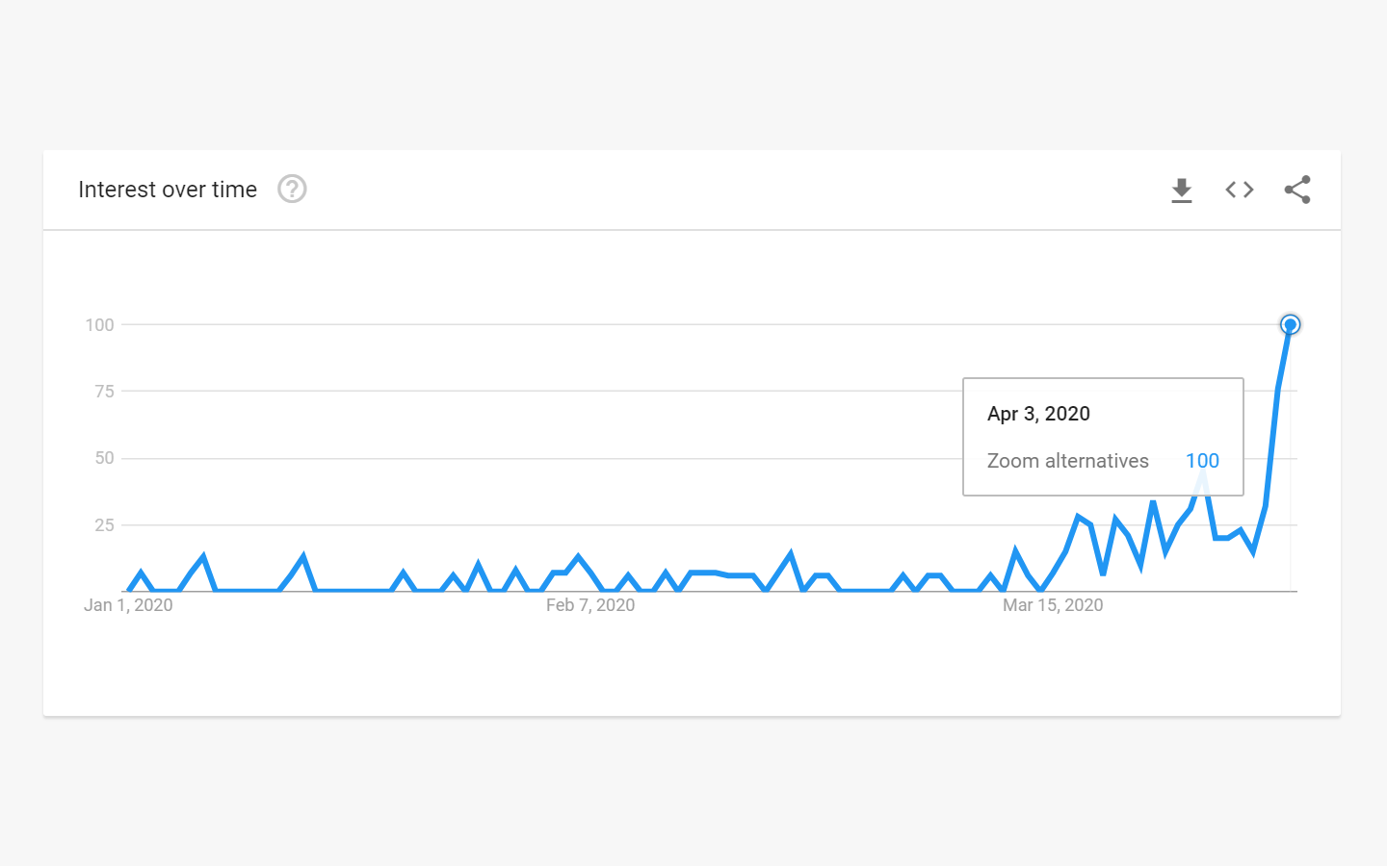This screenshot has width=1387, height=866.
Task: Select the line peak partially hidden under tooltip
Action: tap(1202, 473)
